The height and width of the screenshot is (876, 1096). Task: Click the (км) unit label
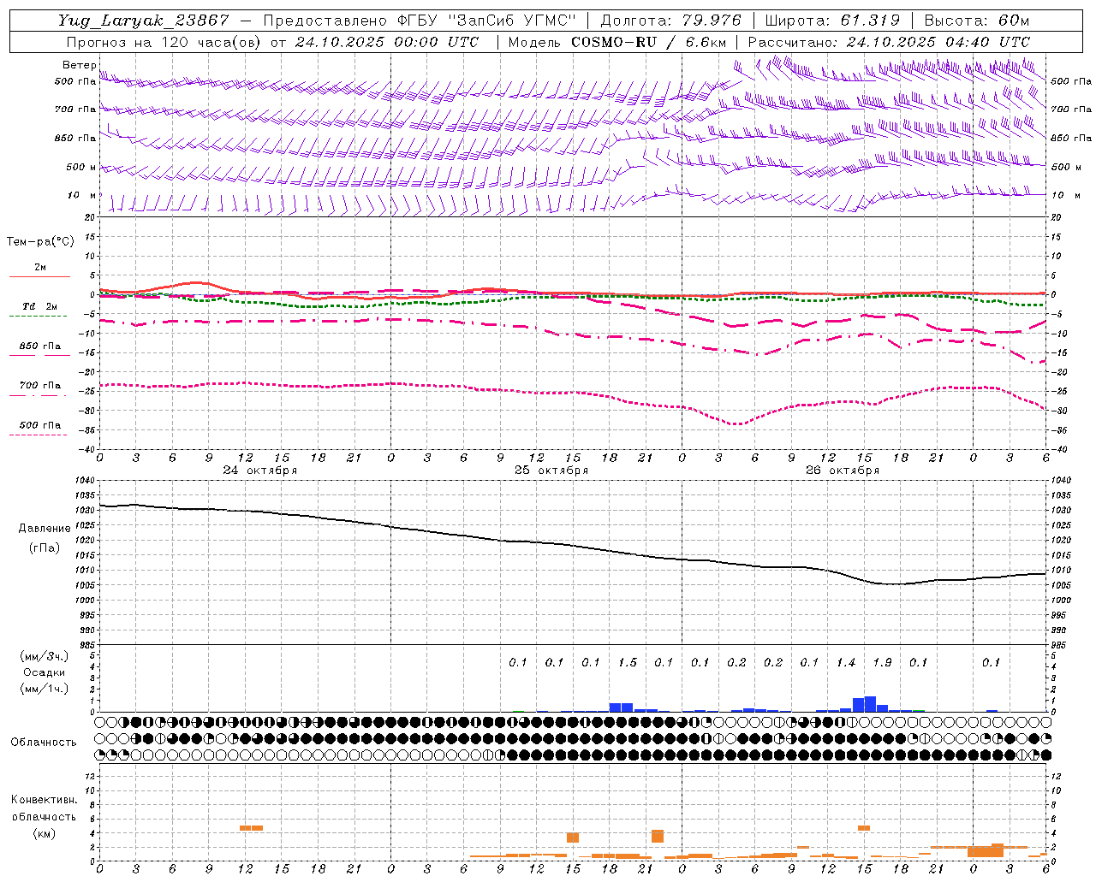click(44, 833)
